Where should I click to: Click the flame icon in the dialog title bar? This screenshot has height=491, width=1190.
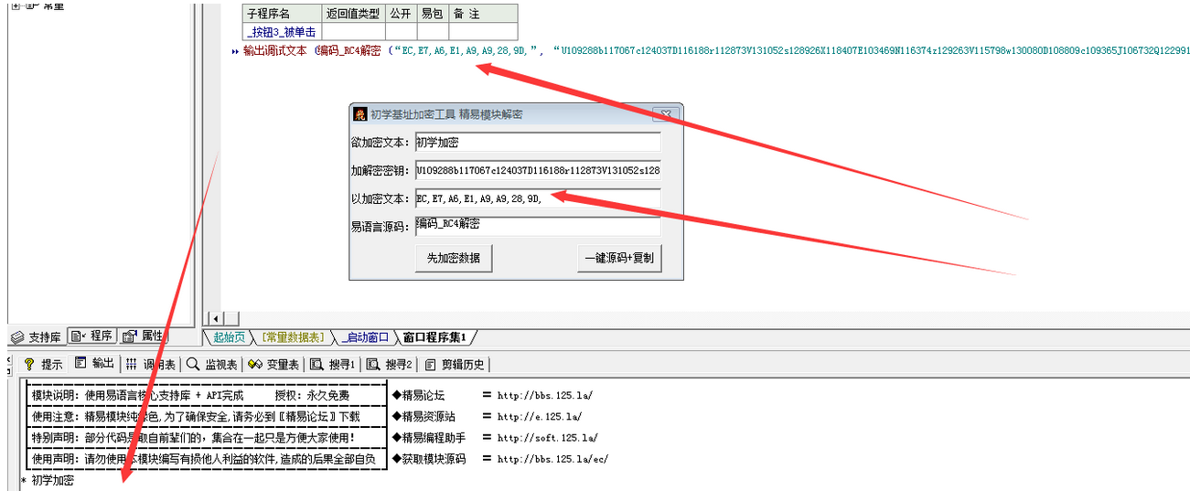point(360,114)
